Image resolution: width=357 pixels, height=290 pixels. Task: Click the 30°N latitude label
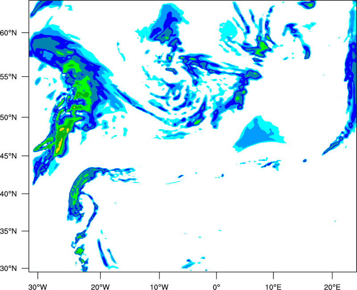8,269
